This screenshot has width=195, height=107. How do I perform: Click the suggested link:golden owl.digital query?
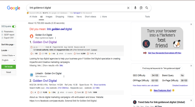point(59,29)
